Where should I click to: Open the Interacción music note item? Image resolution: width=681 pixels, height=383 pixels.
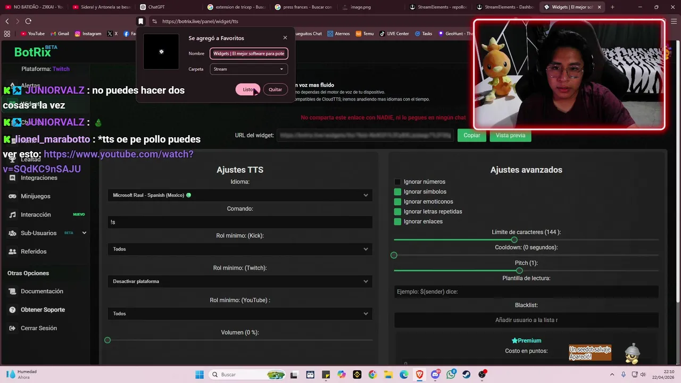[x=36, y=214]
